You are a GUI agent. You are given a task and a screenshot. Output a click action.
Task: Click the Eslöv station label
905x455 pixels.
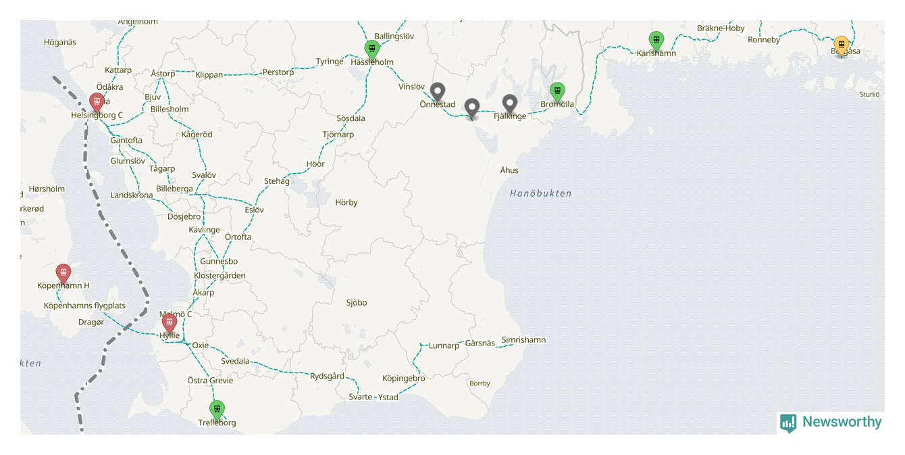point(254,210)
